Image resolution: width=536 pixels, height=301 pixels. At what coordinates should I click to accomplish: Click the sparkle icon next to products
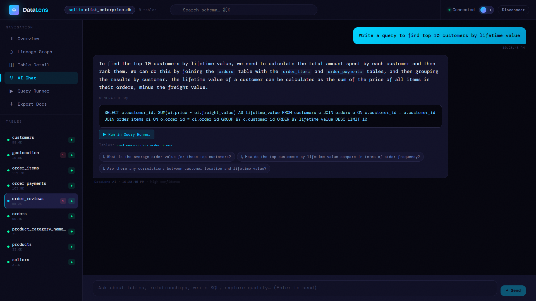[72, 247]
